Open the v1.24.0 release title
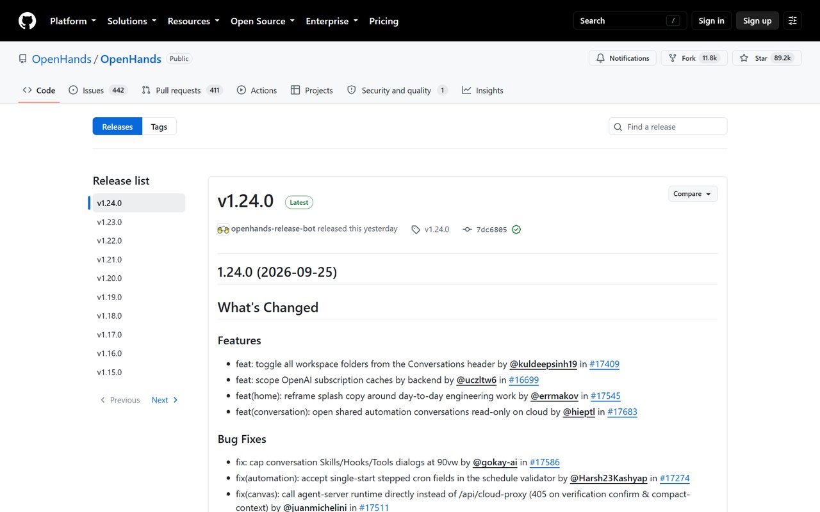The height and width of the screenshot is (512, 820). tap(245, 201)
